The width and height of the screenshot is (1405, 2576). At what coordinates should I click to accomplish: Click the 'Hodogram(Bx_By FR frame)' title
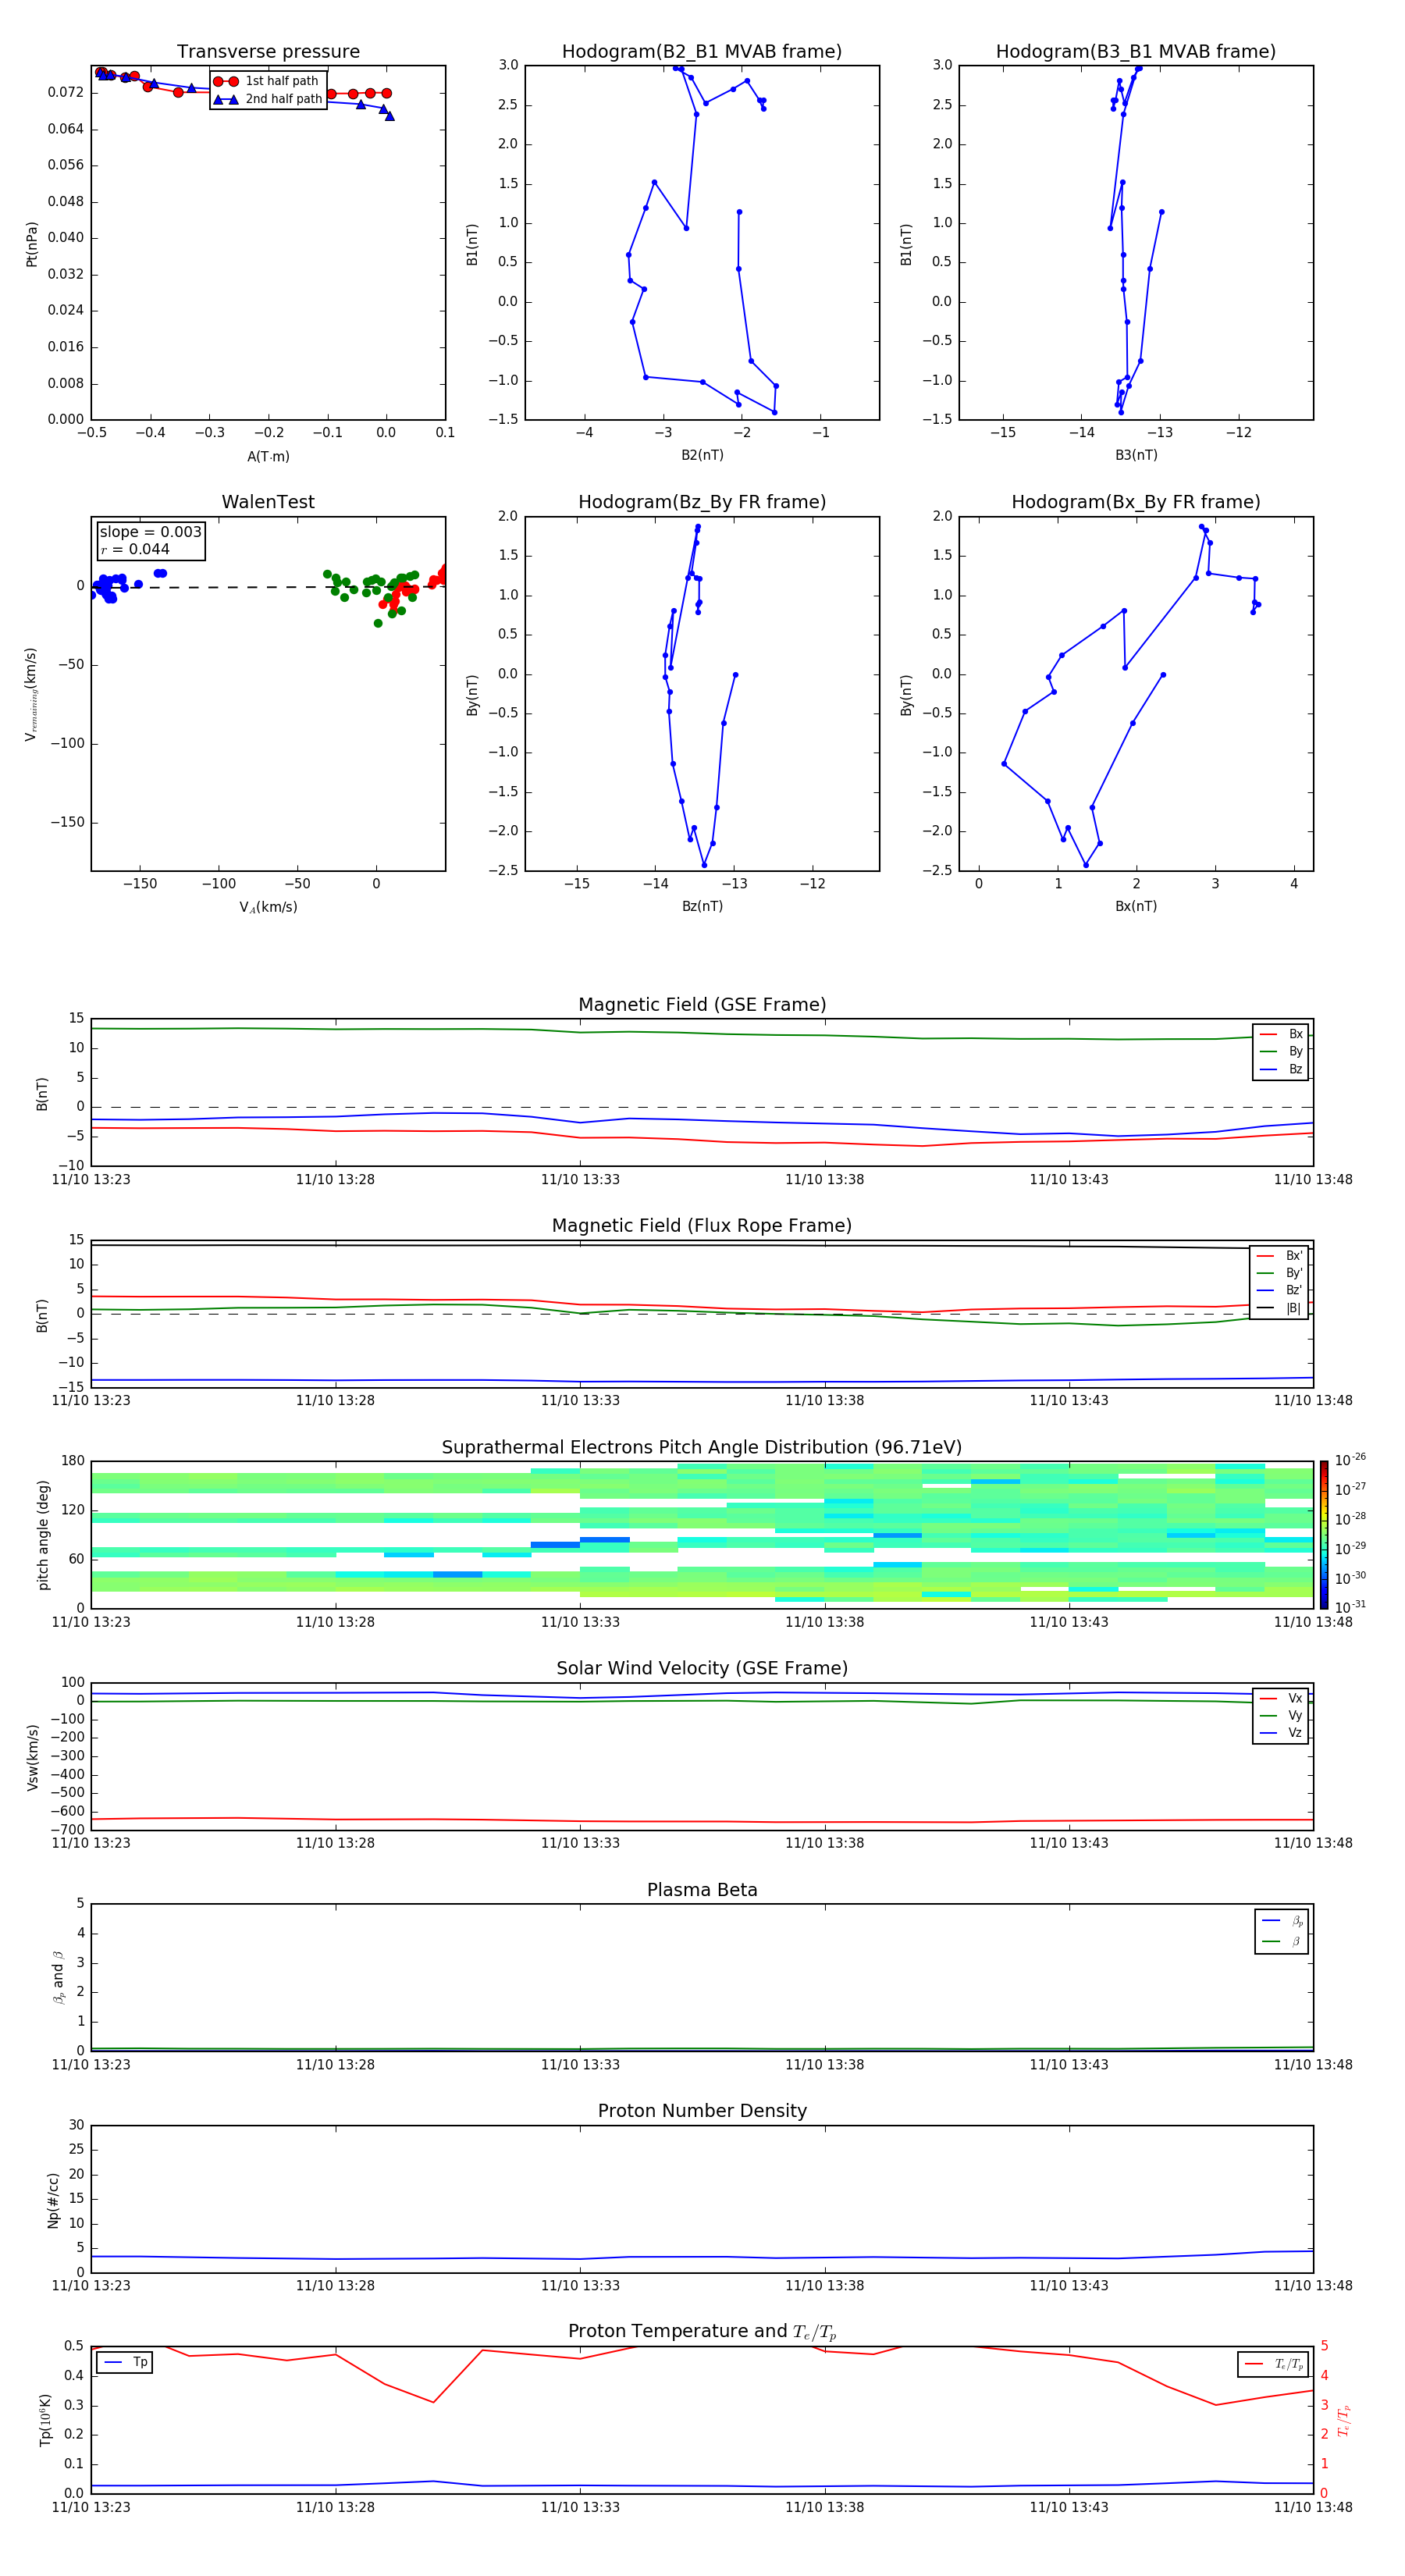click(1136, 502)
